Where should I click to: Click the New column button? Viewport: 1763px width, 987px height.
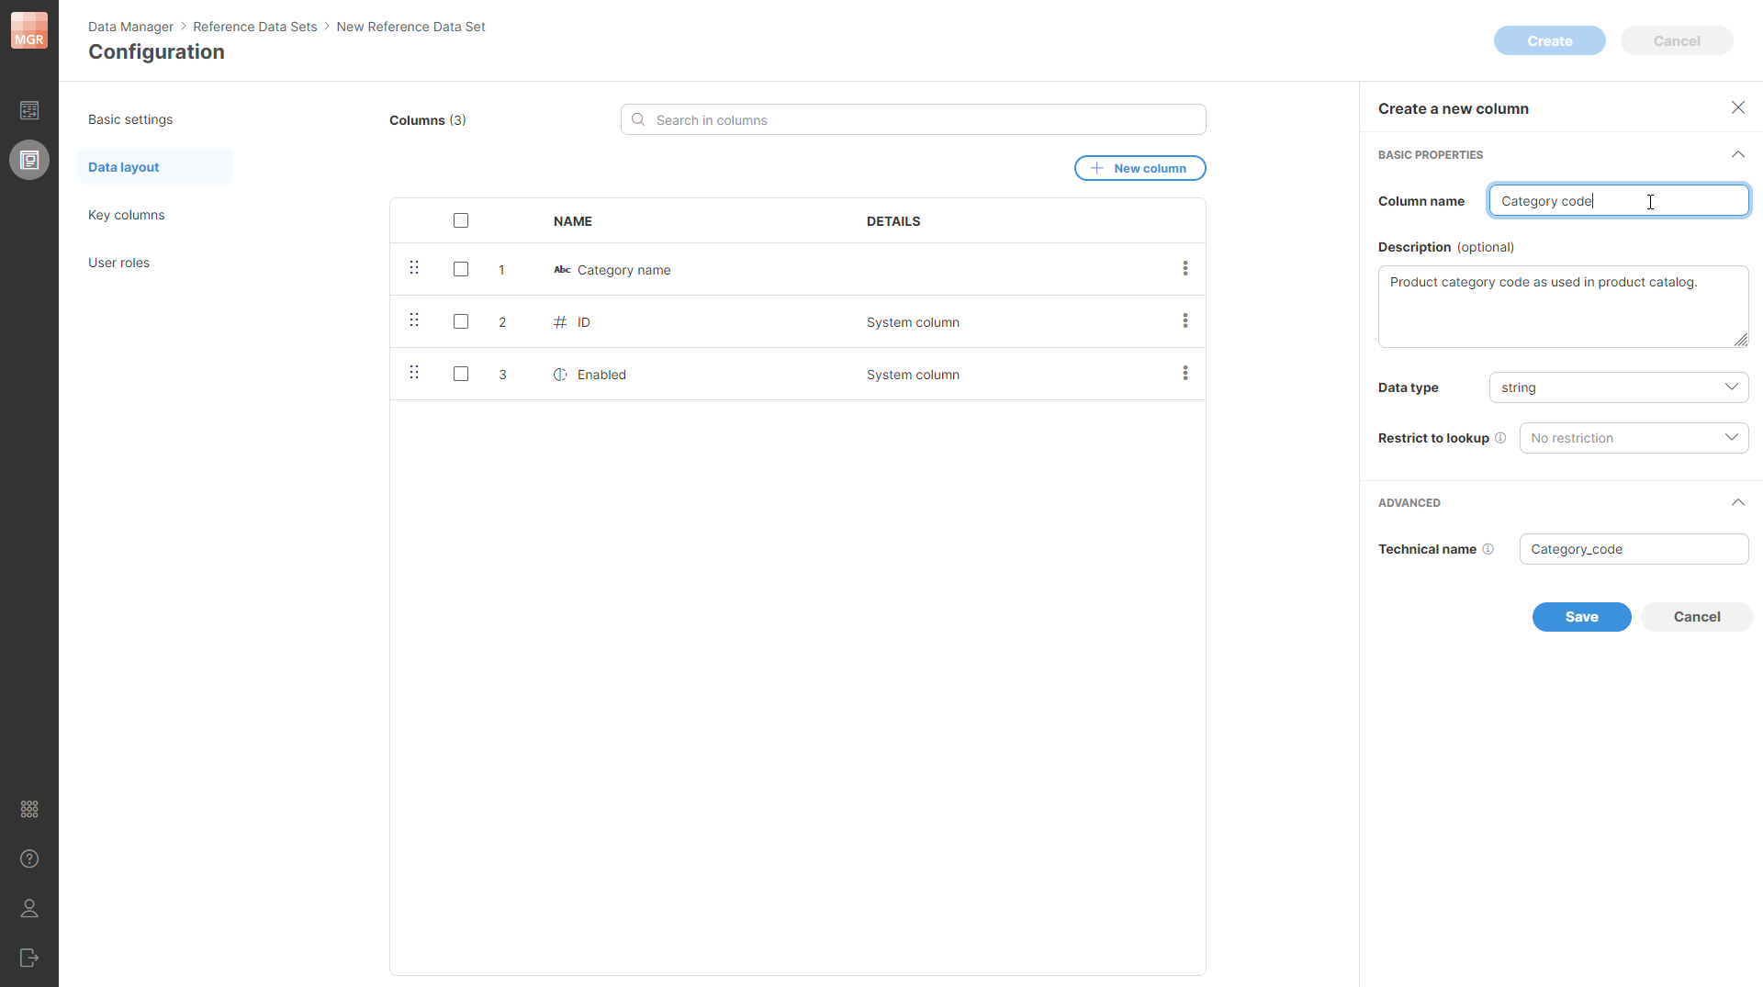[x=1140, y=168]
